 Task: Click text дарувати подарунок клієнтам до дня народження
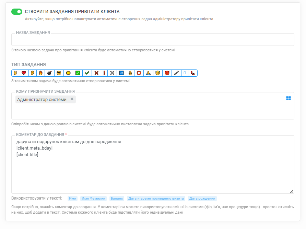[x=69, y=142]
